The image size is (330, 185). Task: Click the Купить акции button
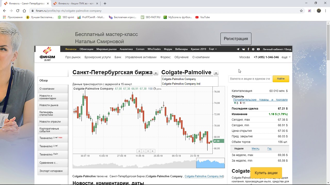point(266,173)
